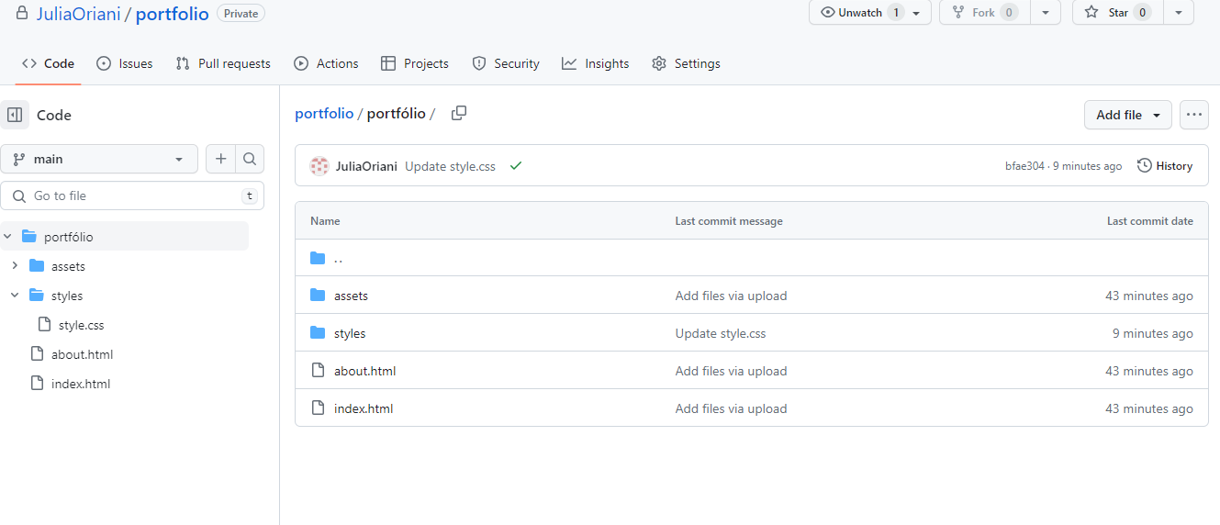Viewport: 1220px width, 525px height.
Task: Expand the assets folder chevron in tree
Action: pos(15,266)
